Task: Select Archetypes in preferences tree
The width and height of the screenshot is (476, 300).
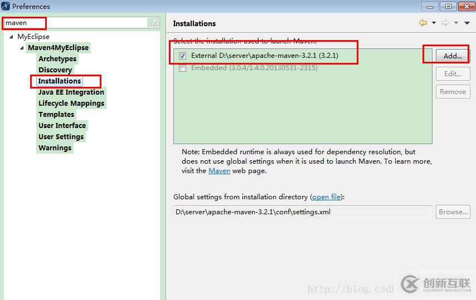Action: pyautogui.click(x=57, y=59)
